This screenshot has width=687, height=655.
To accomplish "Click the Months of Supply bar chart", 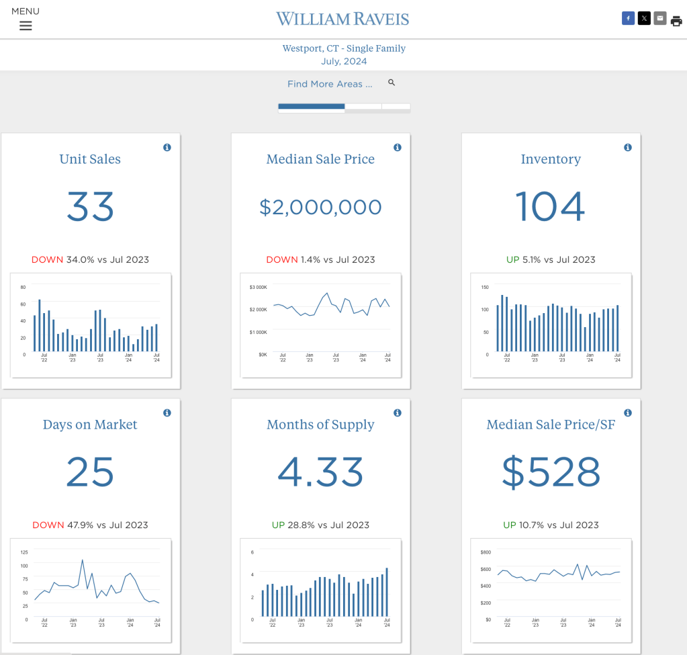I will click(321, 591).
